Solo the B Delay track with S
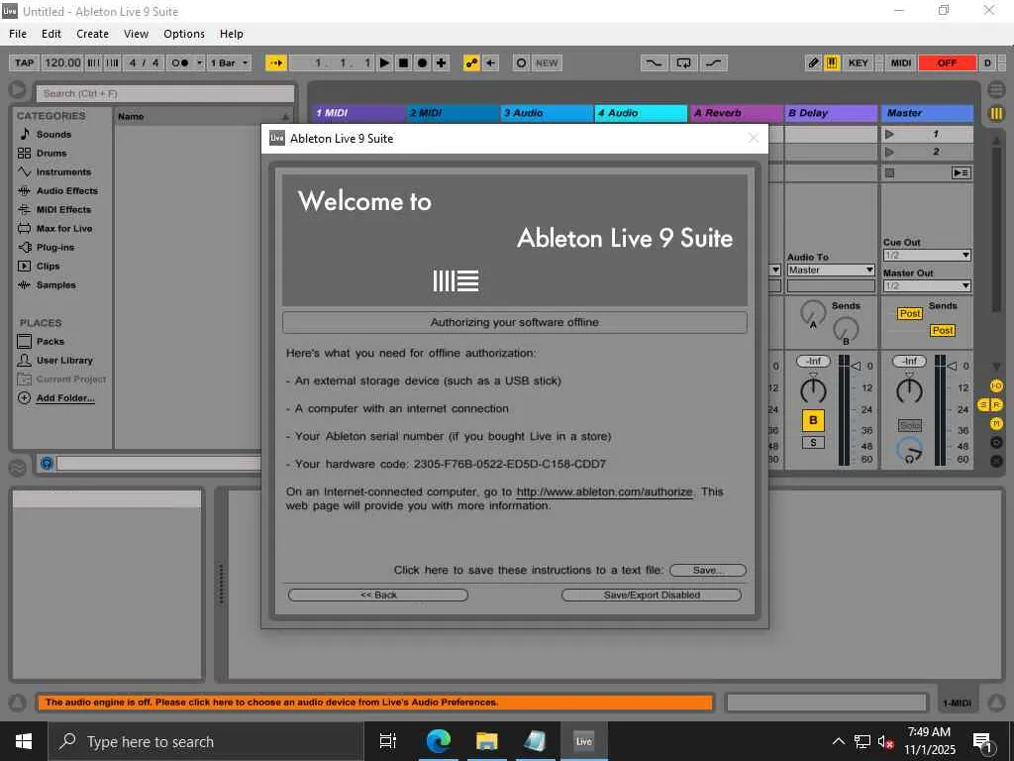The width and height of the screenshot is (1014, 761). [814, 443]
